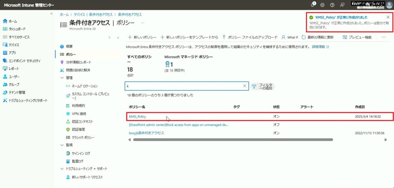
Task: Open クラシック ポリシー
Action: 80,138
